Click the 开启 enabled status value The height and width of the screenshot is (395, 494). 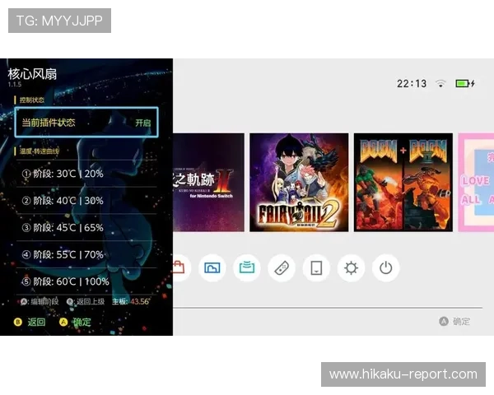[x=143, y=123]
